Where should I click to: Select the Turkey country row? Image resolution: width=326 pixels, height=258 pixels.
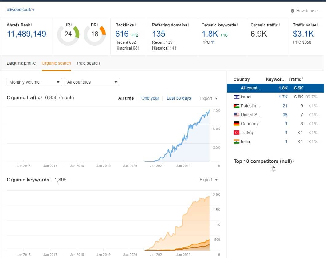point(276,133)
